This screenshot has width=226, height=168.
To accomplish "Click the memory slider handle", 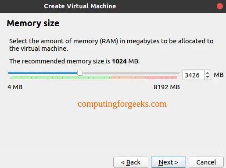I will 80,73.
